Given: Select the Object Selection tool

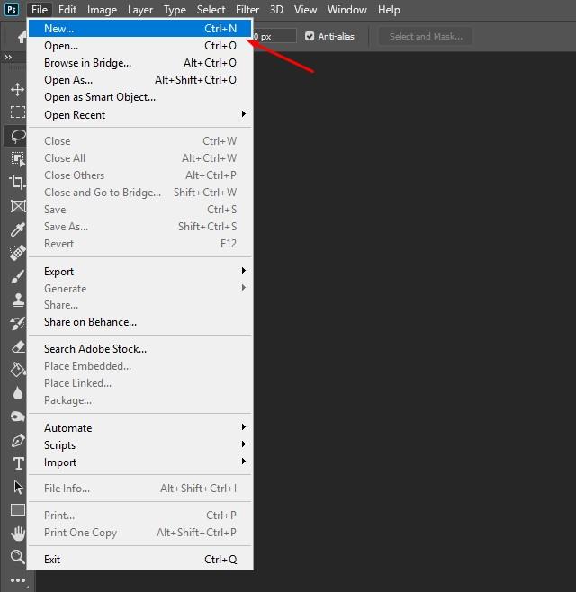Looking at the screenshot, I should (17, 159).
